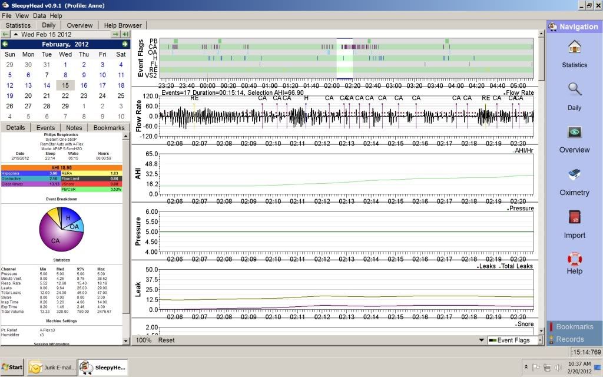603x377 pixels.
Task: Click the 100% zoom button
Action: point(144,340)
